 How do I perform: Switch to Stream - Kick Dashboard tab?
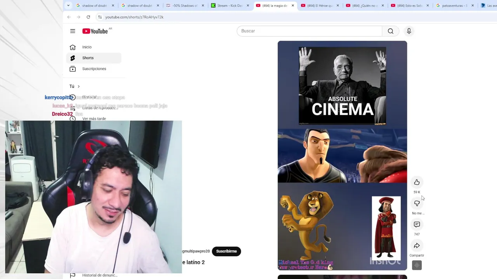coord(230,5)
